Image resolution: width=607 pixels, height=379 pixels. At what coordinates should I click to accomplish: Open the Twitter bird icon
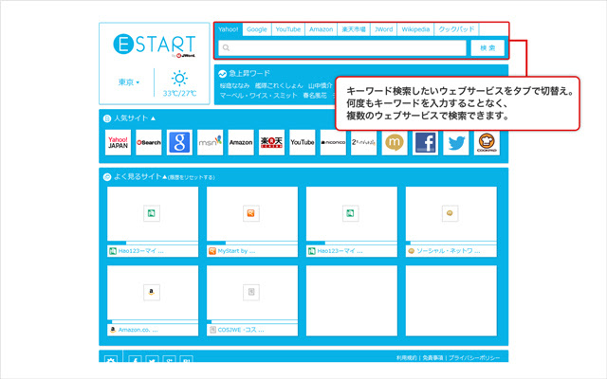tap(456, 142)
